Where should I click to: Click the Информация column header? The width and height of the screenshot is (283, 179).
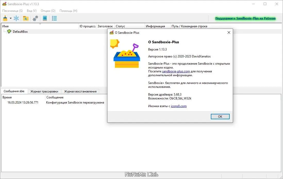tap(157, 26)
